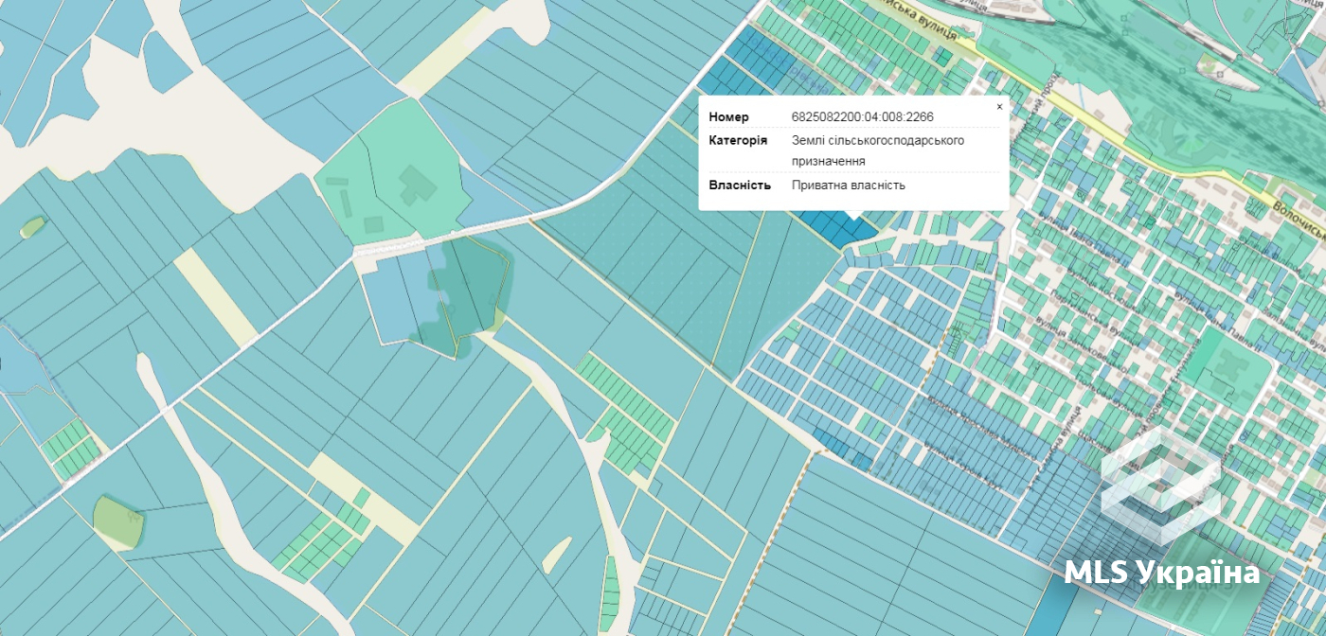Click the Приватна власність value
The width and height of the screenshot is (1326, 636).
tap(849, 185)
